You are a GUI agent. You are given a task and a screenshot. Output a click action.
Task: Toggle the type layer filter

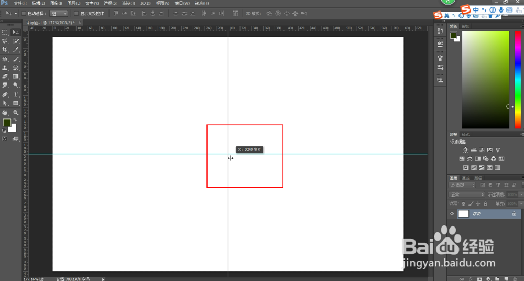[x=498, y=185]
